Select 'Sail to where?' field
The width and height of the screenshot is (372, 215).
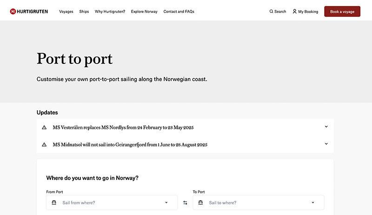[x=259, y=202]
